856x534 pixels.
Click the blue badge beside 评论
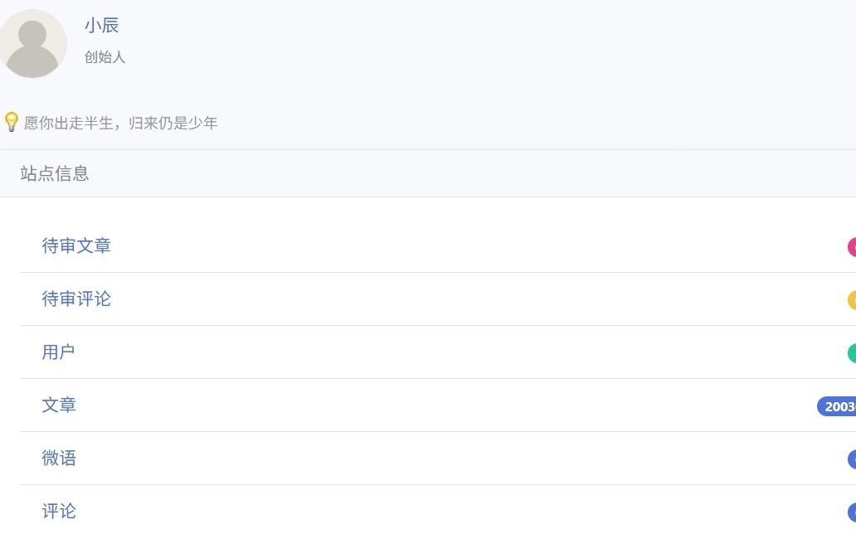[852, 512]
